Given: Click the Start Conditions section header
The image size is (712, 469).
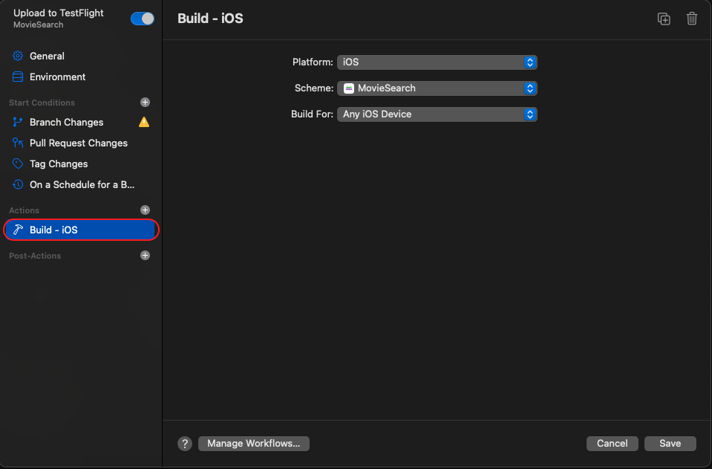Looking at the screenshot, I should click(42, 103).
